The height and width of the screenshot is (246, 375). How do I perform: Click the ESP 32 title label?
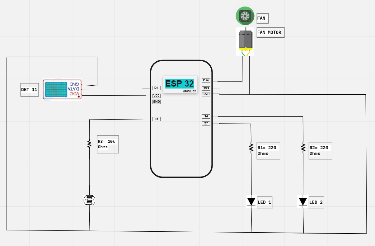pyautogui.click(x=180, y=84)
